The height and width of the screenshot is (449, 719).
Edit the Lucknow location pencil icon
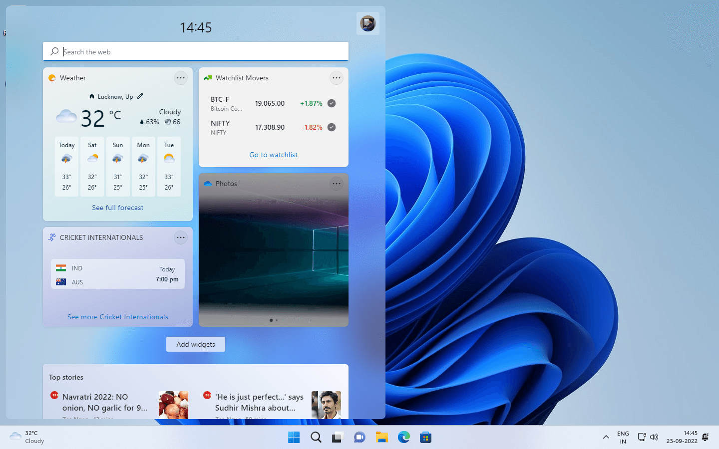coord(140,96)
